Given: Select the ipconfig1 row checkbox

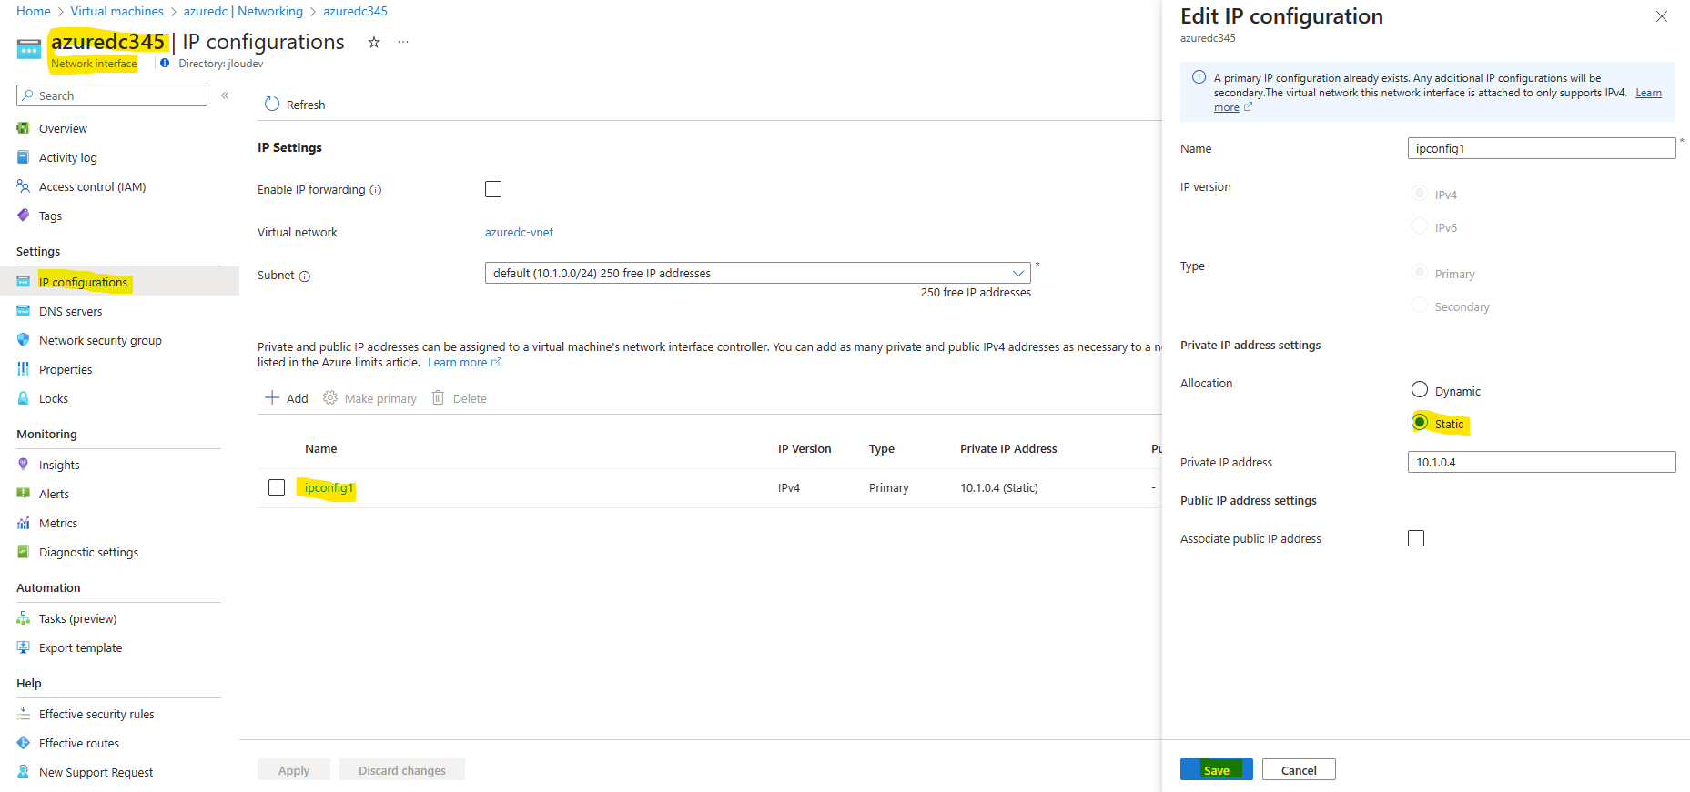Looking at the screenshot, I should [x=277, y=487].
